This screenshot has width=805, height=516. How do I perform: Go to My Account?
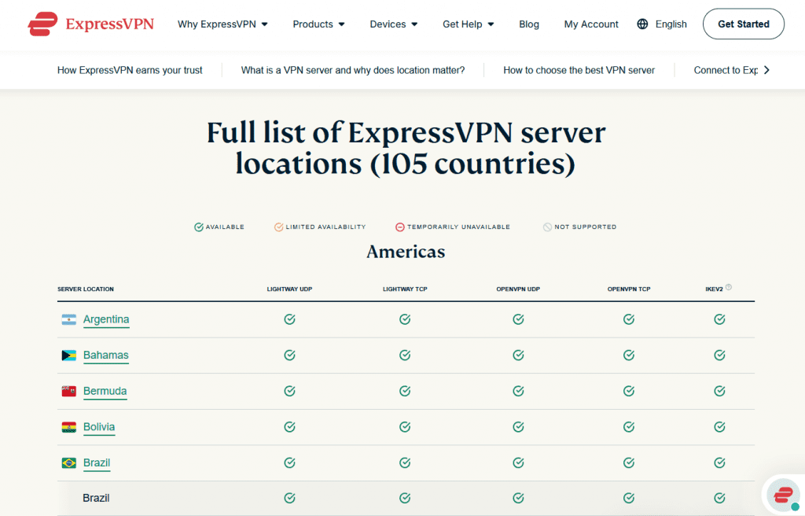coord(591,24)
